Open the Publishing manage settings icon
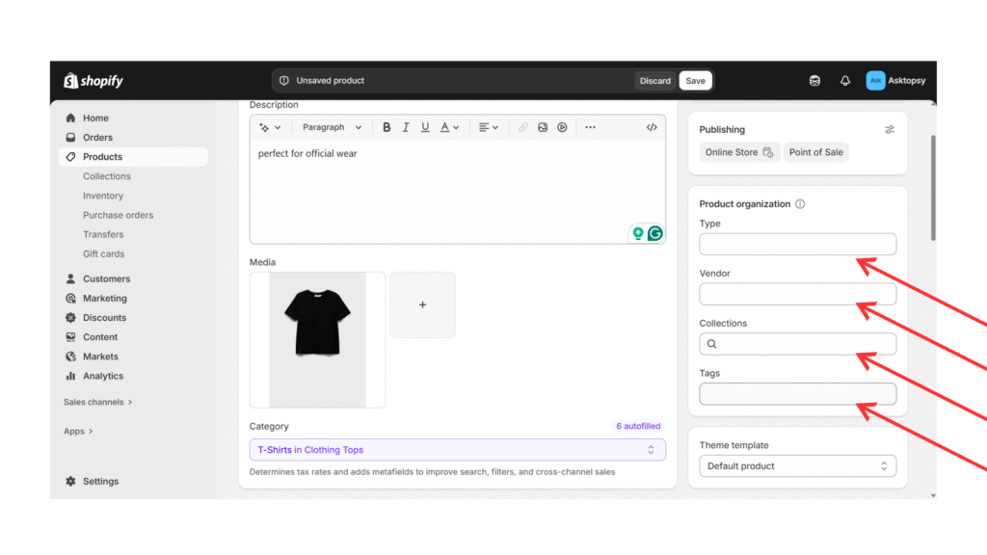Screen dimensions: 987x555 (x=890, y=129)
